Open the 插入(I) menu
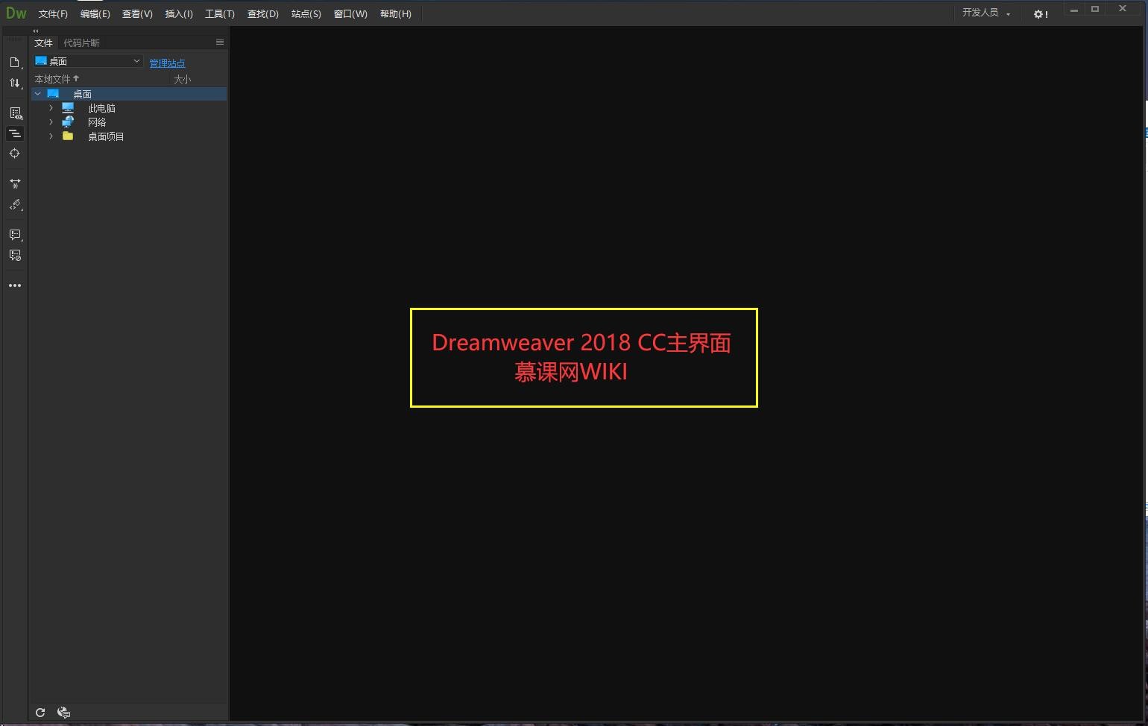Image resolution: width=1148 pixels, height=726 pixels. pos(179,14)
